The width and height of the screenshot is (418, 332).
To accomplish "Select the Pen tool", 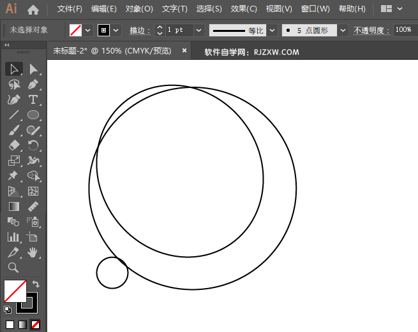I will click(33, 85).
